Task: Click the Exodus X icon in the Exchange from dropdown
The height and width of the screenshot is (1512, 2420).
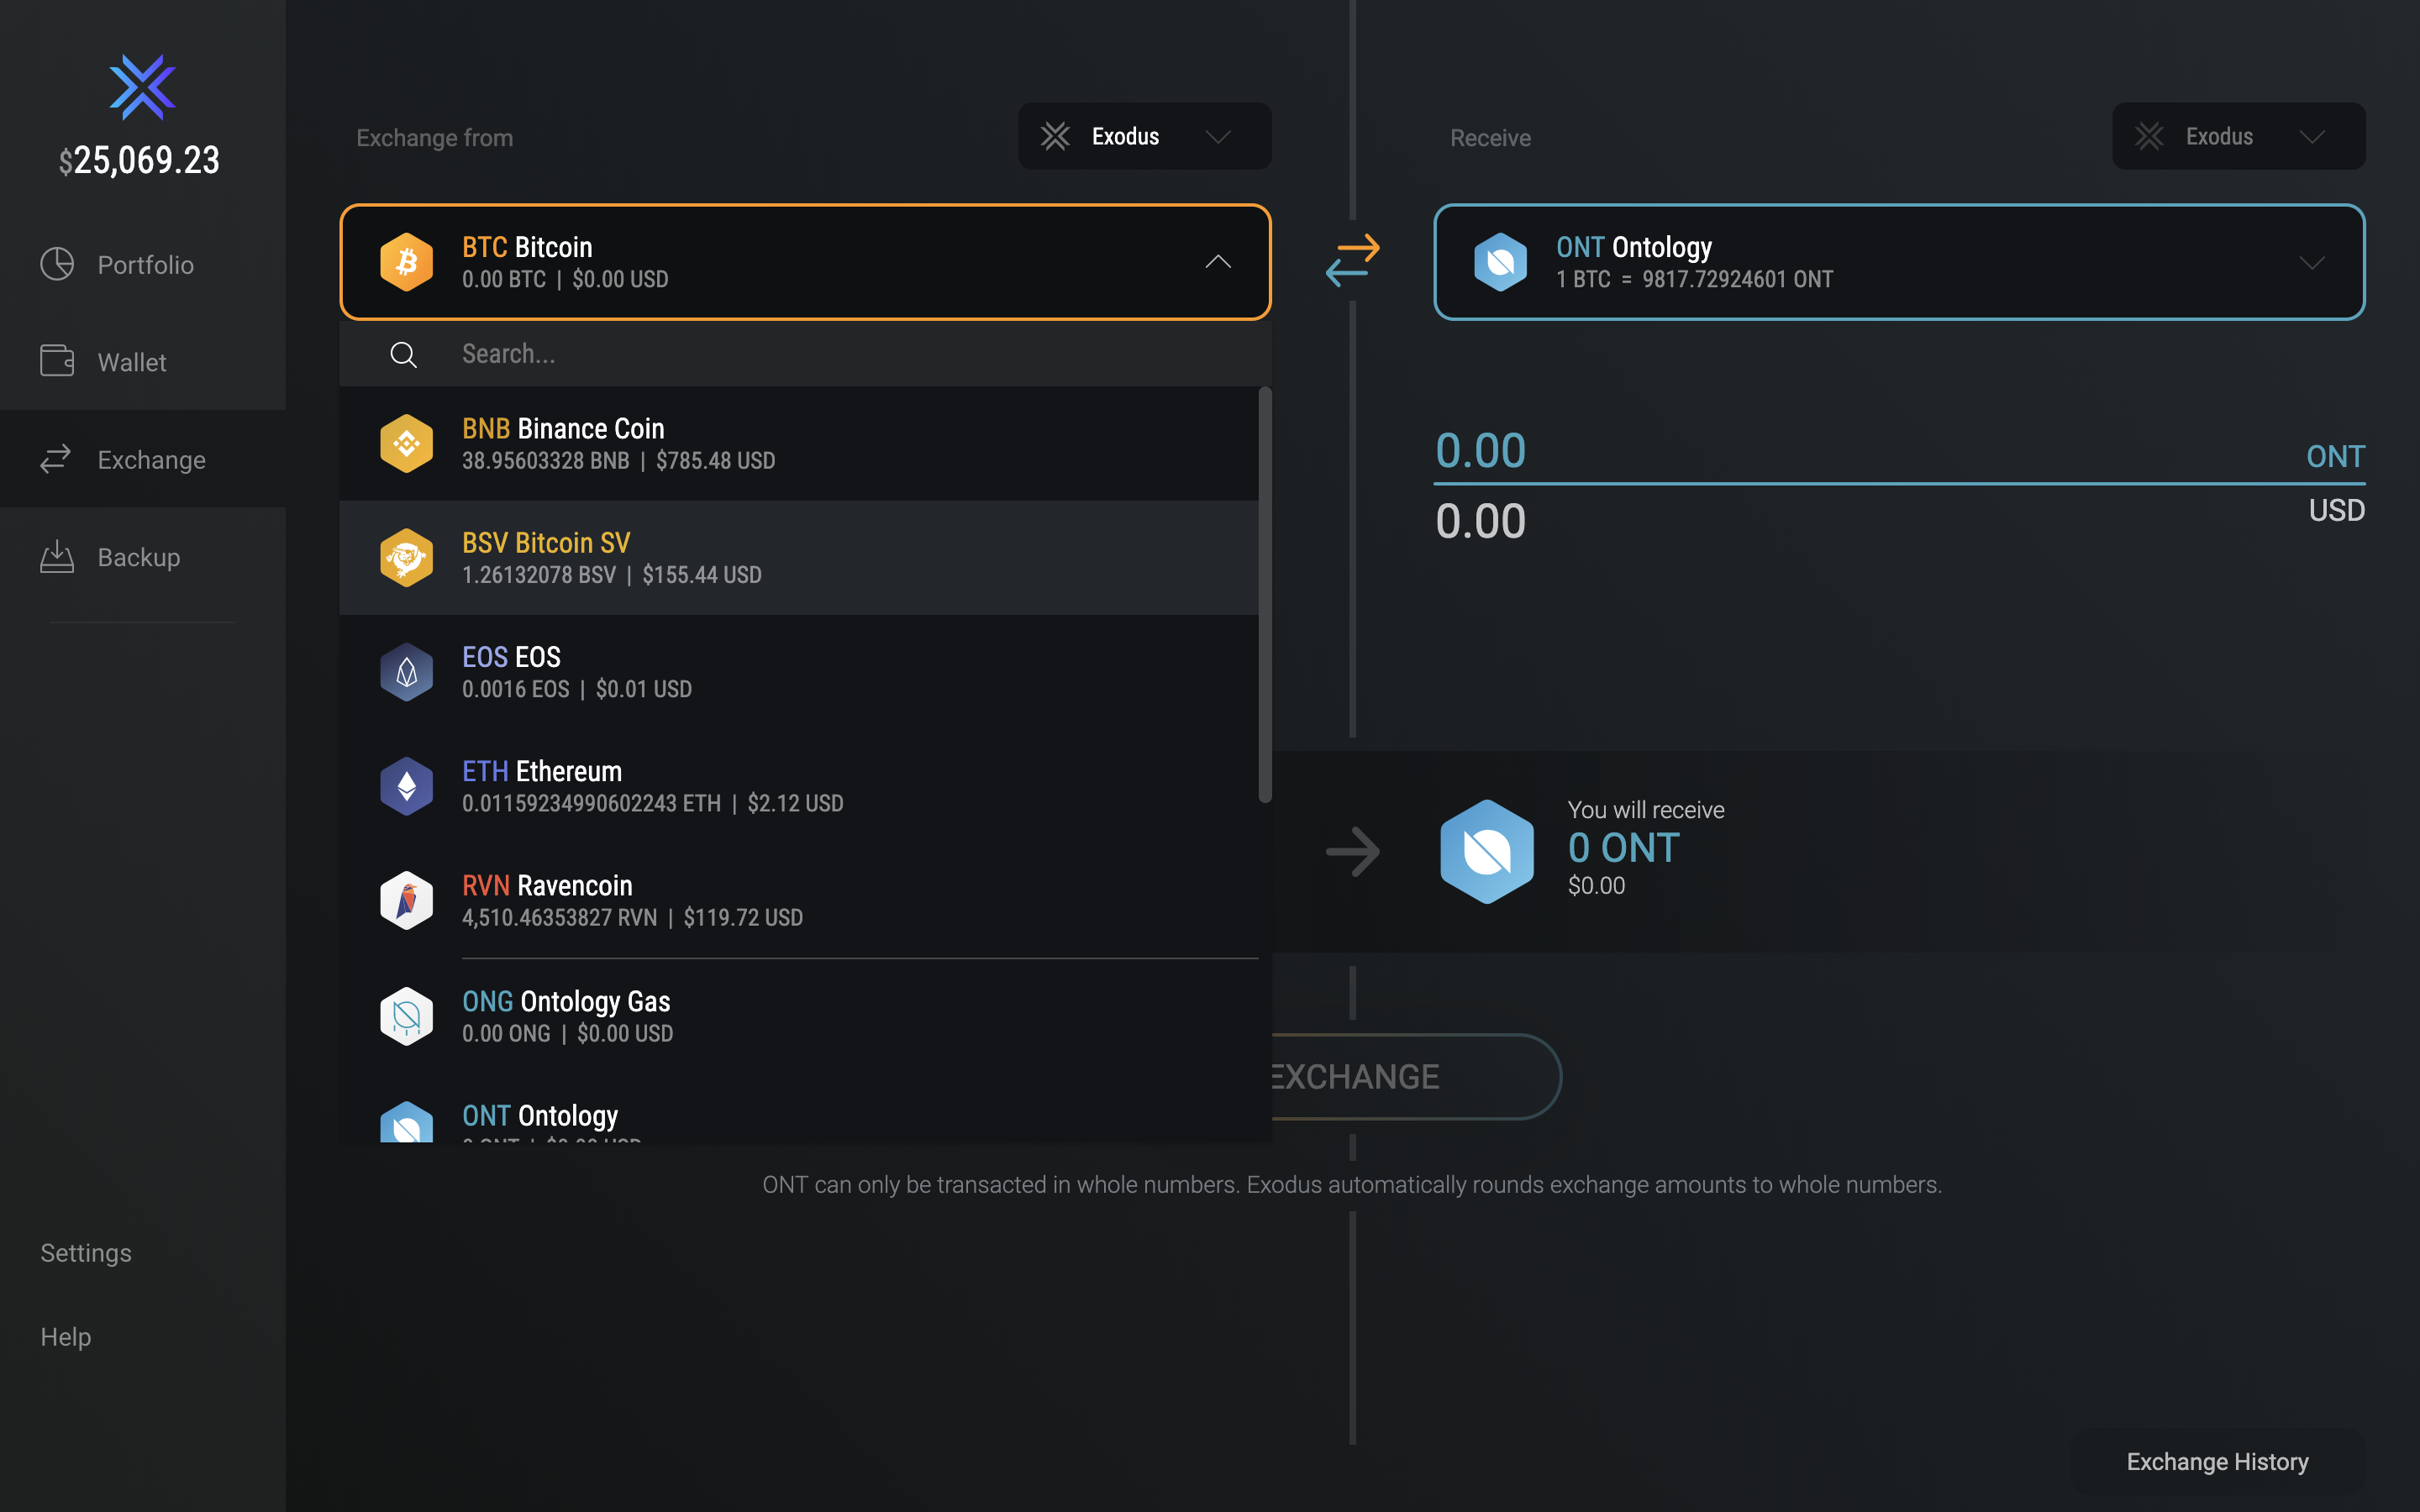Action: [1055, 136]
